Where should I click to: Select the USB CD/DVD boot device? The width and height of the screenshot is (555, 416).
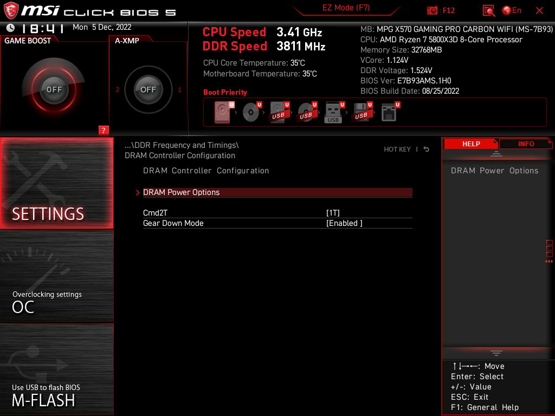click(307, 112)
